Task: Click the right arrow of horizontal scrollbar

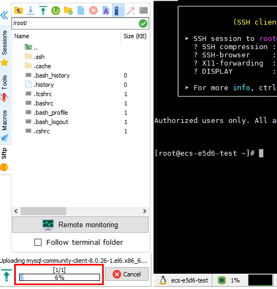Action: click(145, 211)
